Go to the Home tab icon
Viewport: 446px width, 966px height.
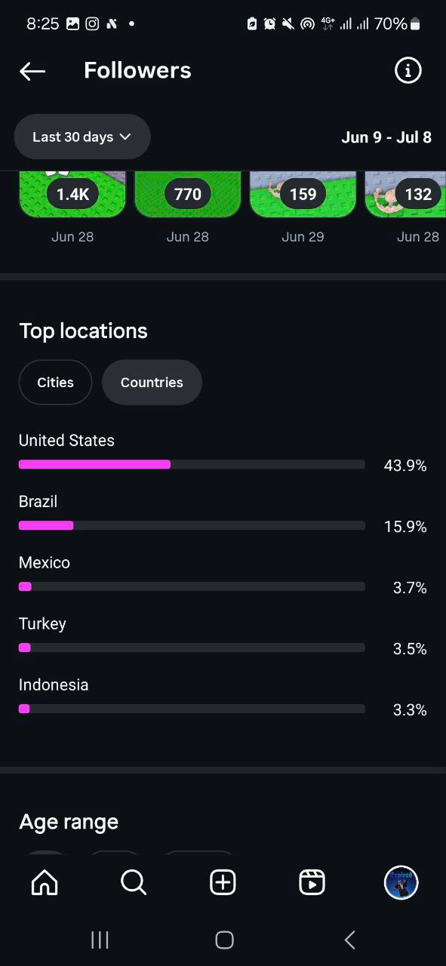coord(45,881)
